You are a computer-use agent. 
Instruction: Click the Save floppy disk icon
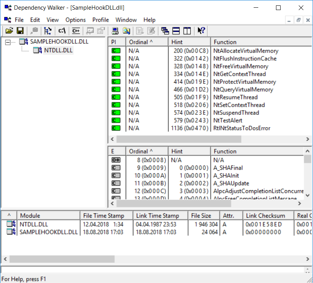point(20,31)
